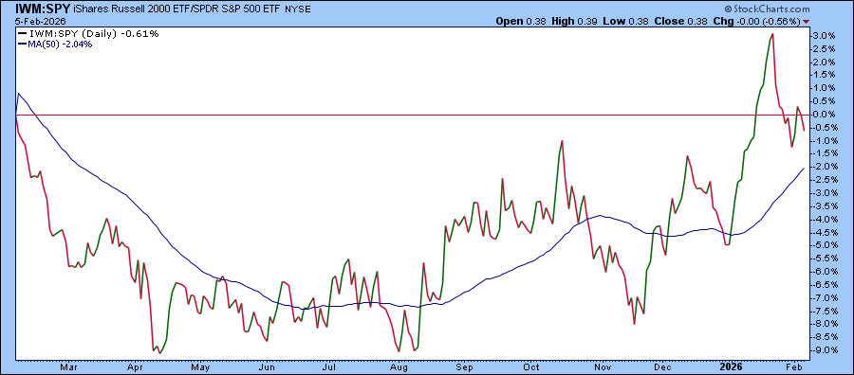The width and height of the screenshot is (854, 375).
Task: Click the Jun label on the time axis
Action: pos(267,366)
